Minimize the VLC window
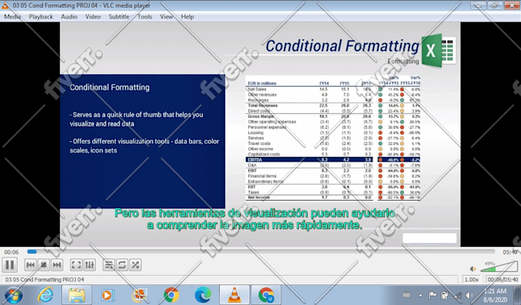This screenshot has width=521, height=305. tap(478, 5)
